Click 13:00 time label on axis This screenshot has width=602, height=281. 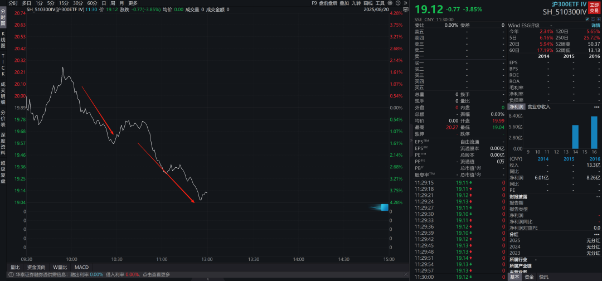pos(207,259)
